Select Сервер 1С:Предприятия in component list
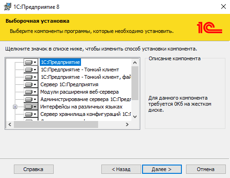 tap(69, 84)
